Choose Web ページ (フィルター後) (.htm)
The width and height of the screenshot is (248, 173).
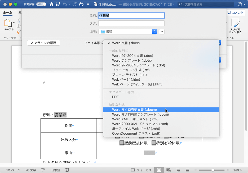[161, 84]
